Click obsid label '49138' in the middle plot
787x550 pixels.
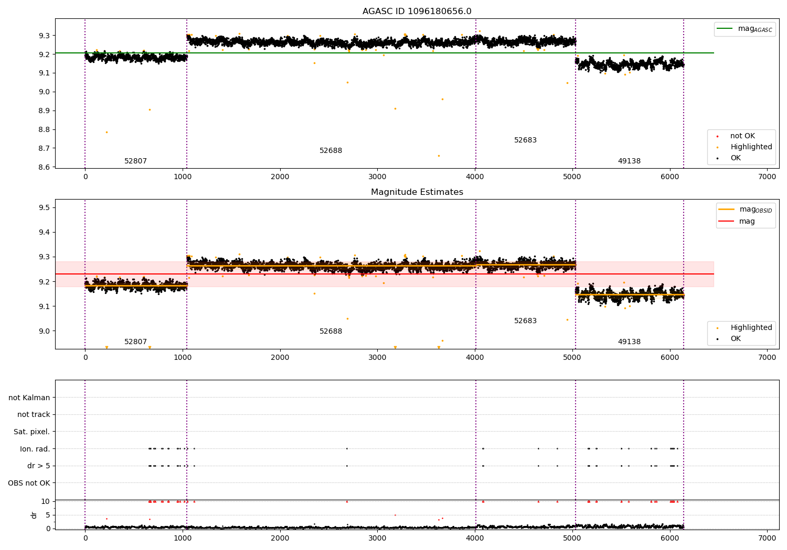point(629,342)
